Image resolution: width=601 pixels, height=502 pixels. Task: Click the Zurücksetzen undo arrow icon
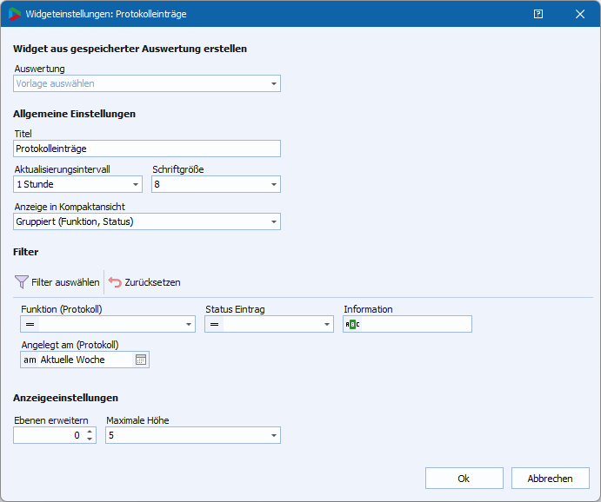pyautogui.click(x=115, y=282)
